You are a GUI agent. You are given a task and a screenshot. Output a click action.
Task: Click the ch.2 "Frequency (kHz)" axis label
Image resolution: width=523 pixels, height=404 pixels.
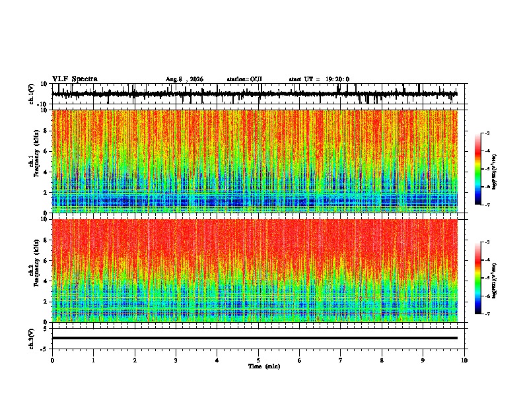pos(36,262)
